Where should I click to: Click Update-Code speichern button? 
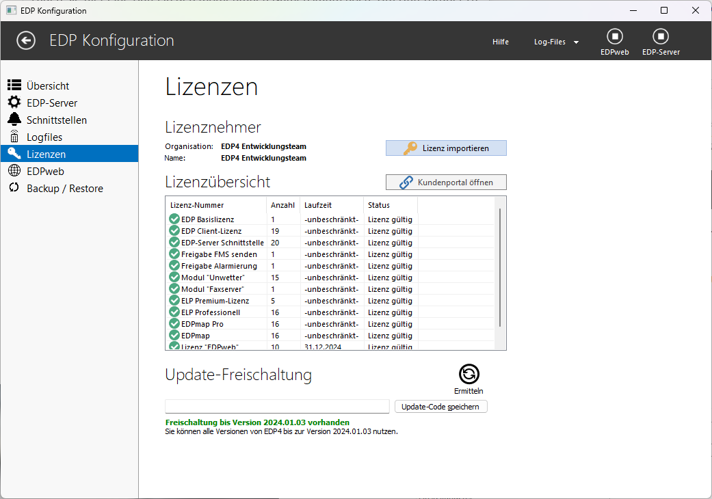click(x=440, y=407)
